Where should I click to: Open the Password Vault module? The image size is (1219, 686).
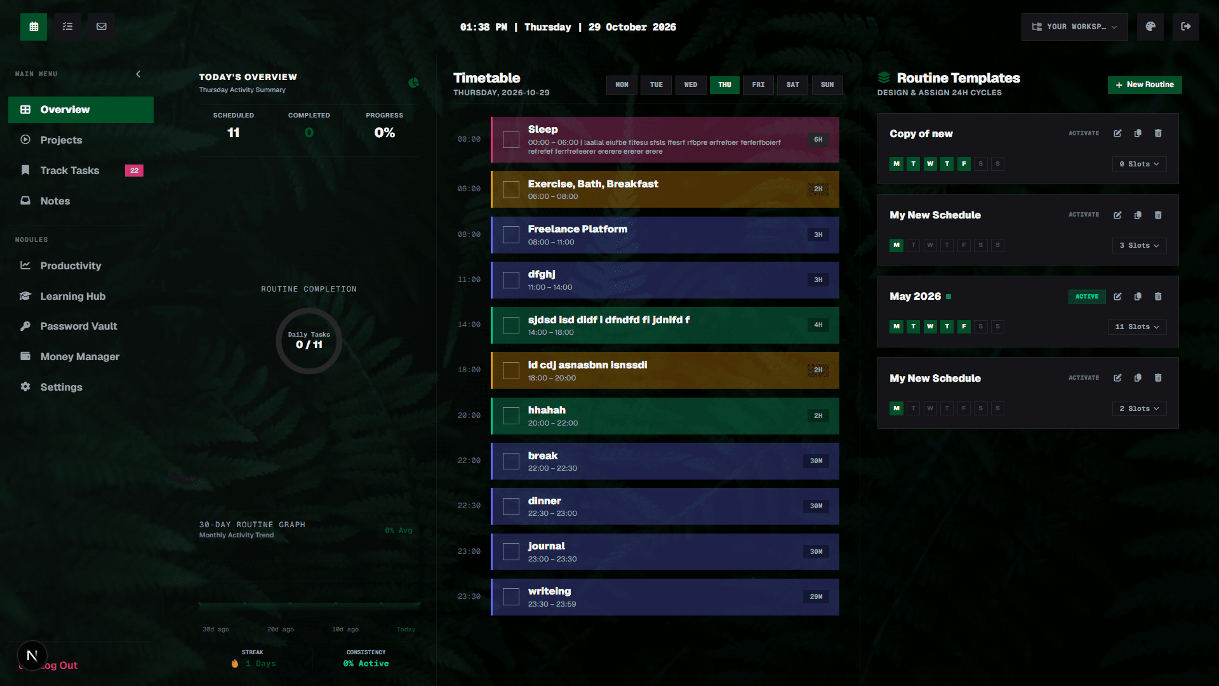81,326
